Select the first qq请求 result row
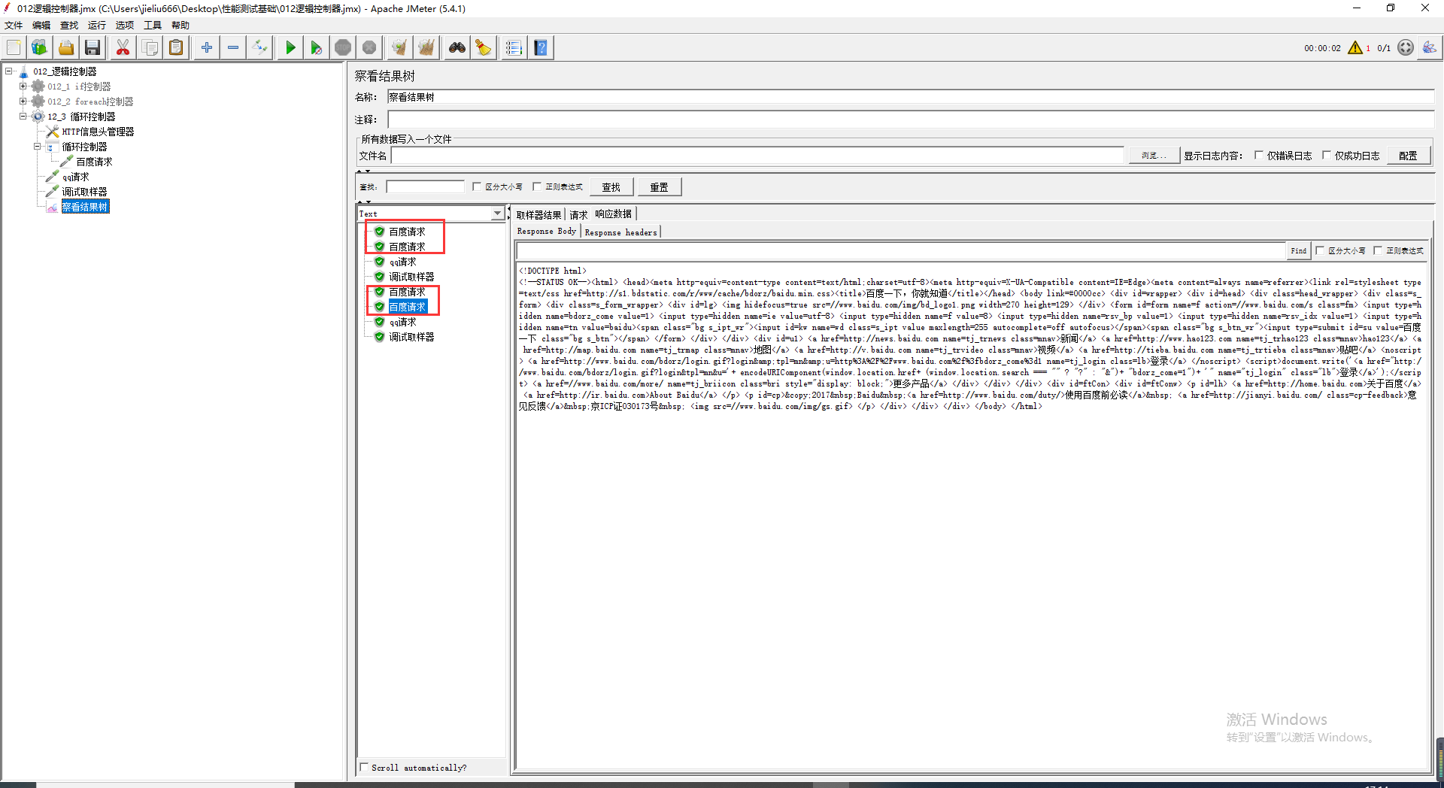Image resolution: width=1444 pixels, height=788 pixels. coord(402,262)
